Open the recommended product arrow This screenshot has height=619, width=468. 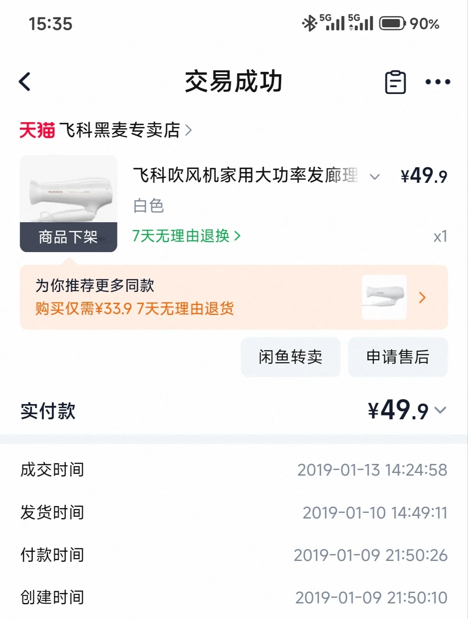coord(422,298)
